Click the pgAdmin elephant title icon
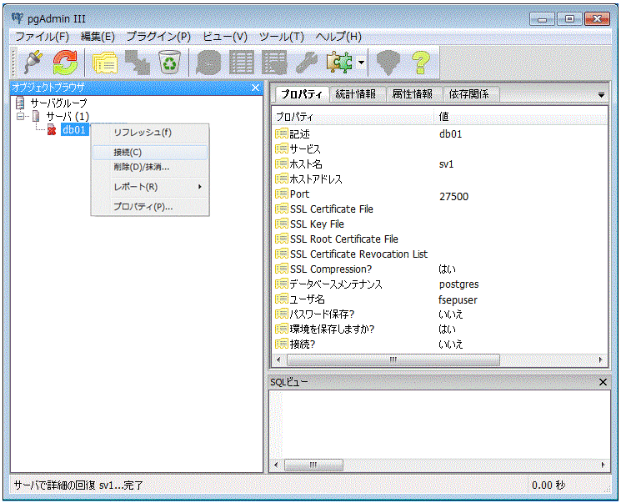The height and width of the screenshot is (503, 621). [x=18, y=18]
